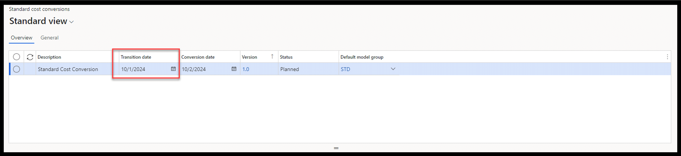Click the refresh icon in grid header
Viewport: 681px width, 156px height.
tap(30, 57)
